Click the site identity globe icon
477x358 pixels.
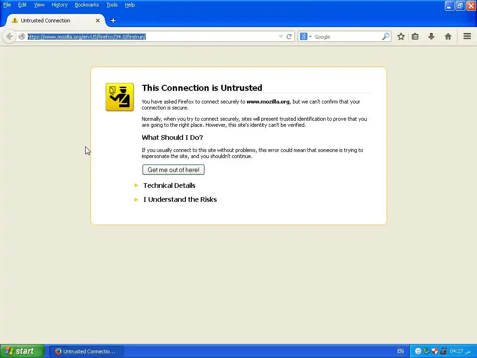(x=22, y=37)
